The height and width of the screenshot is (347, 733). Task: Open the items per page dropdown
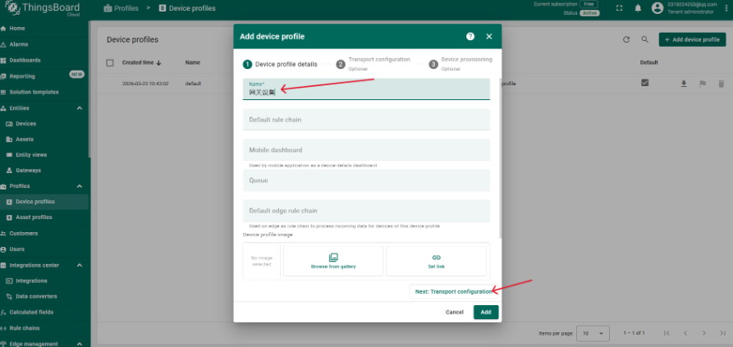pos(593,333)
